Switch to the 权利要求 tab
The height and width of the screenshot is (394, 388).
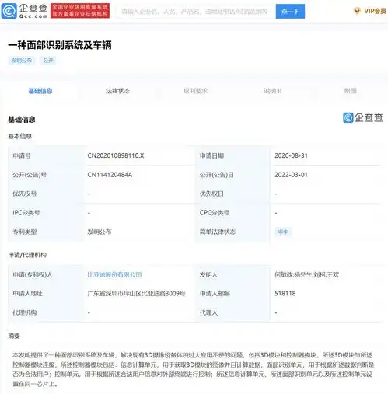point(195,91)
